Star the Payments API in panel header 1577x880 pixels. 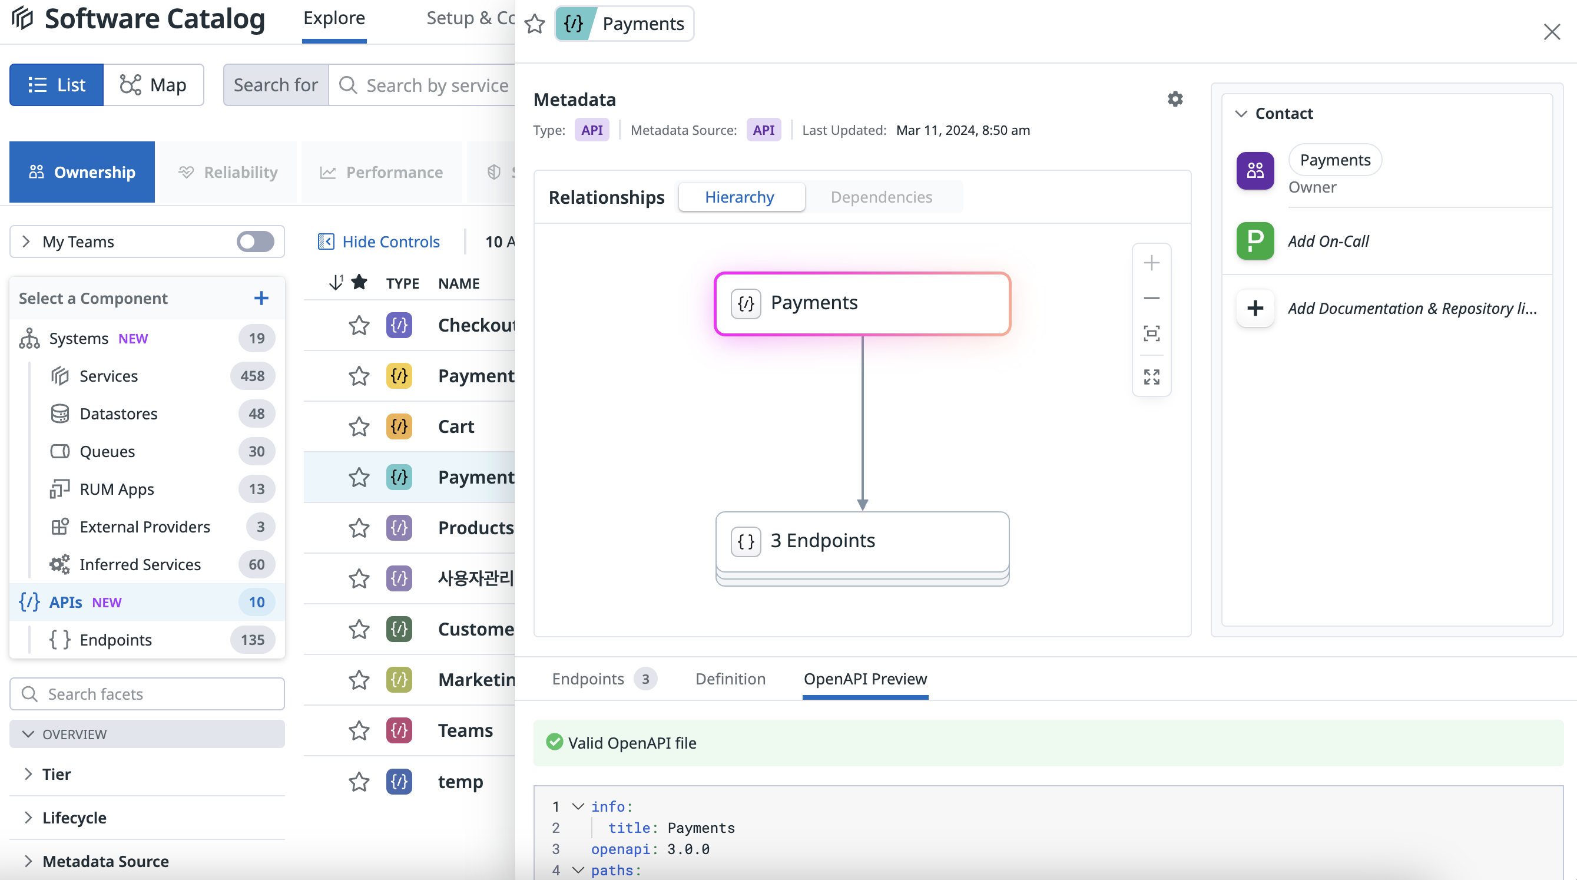(535, 24)
